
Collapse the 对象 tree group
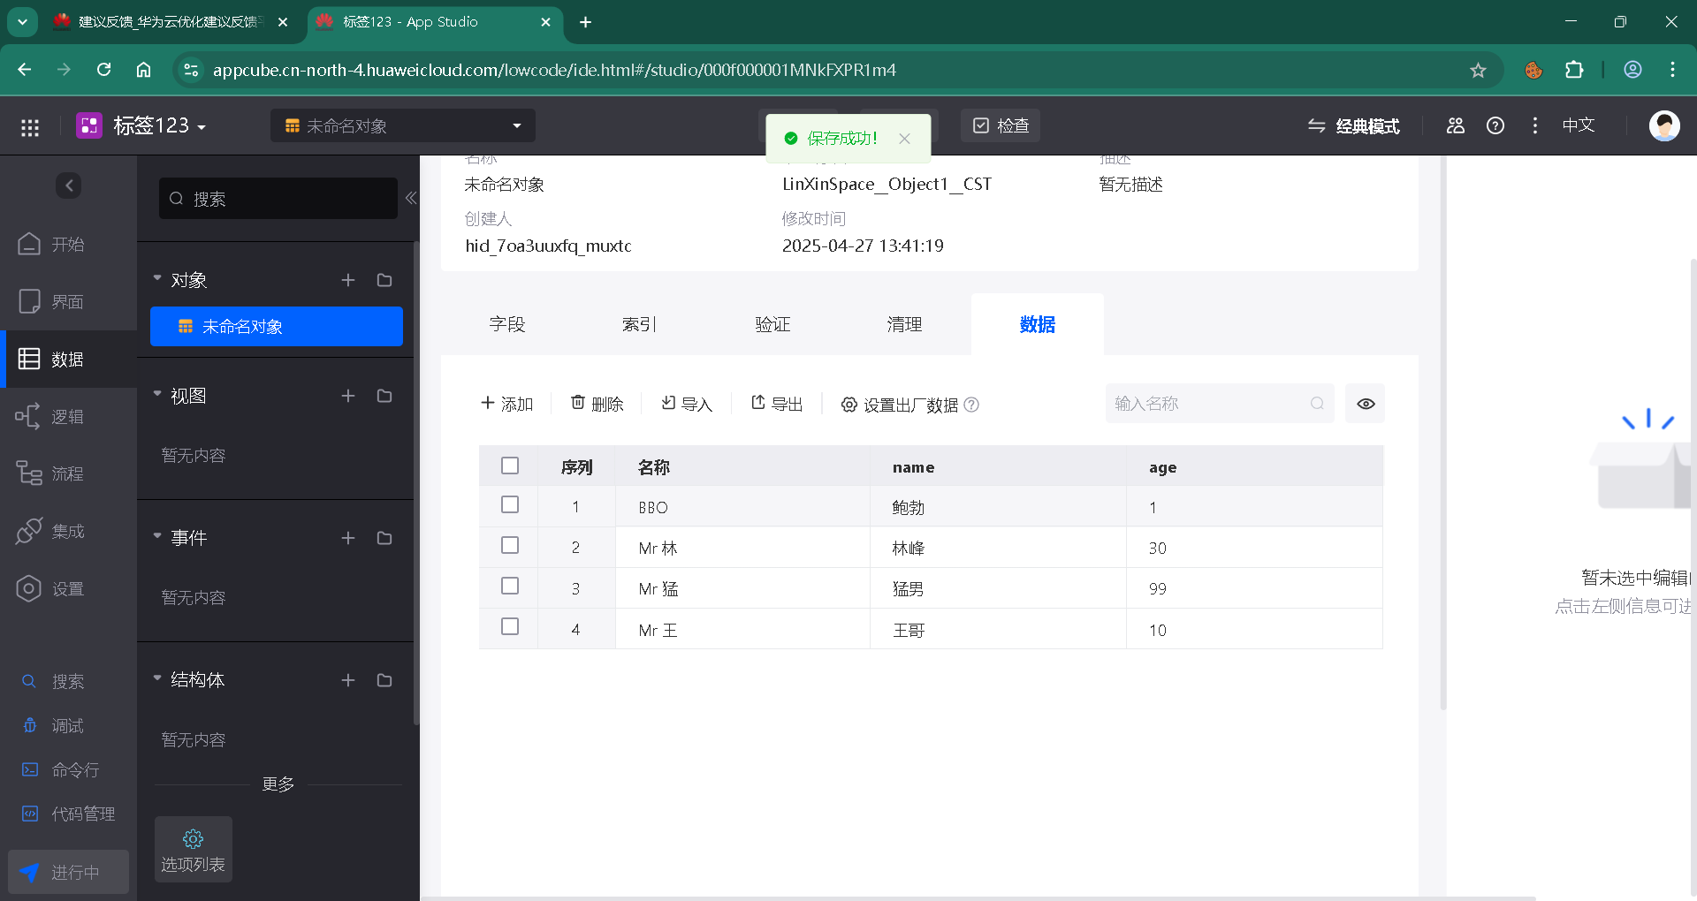(157, 279)
